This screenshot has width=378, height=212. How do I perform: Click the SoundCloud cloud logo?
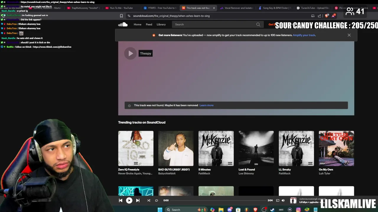(123, 24)
